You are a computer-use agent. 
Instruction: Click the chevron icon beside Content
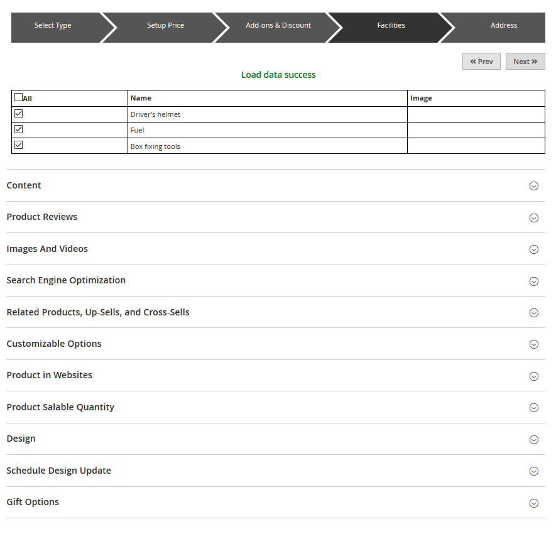[x=533, y=186]
